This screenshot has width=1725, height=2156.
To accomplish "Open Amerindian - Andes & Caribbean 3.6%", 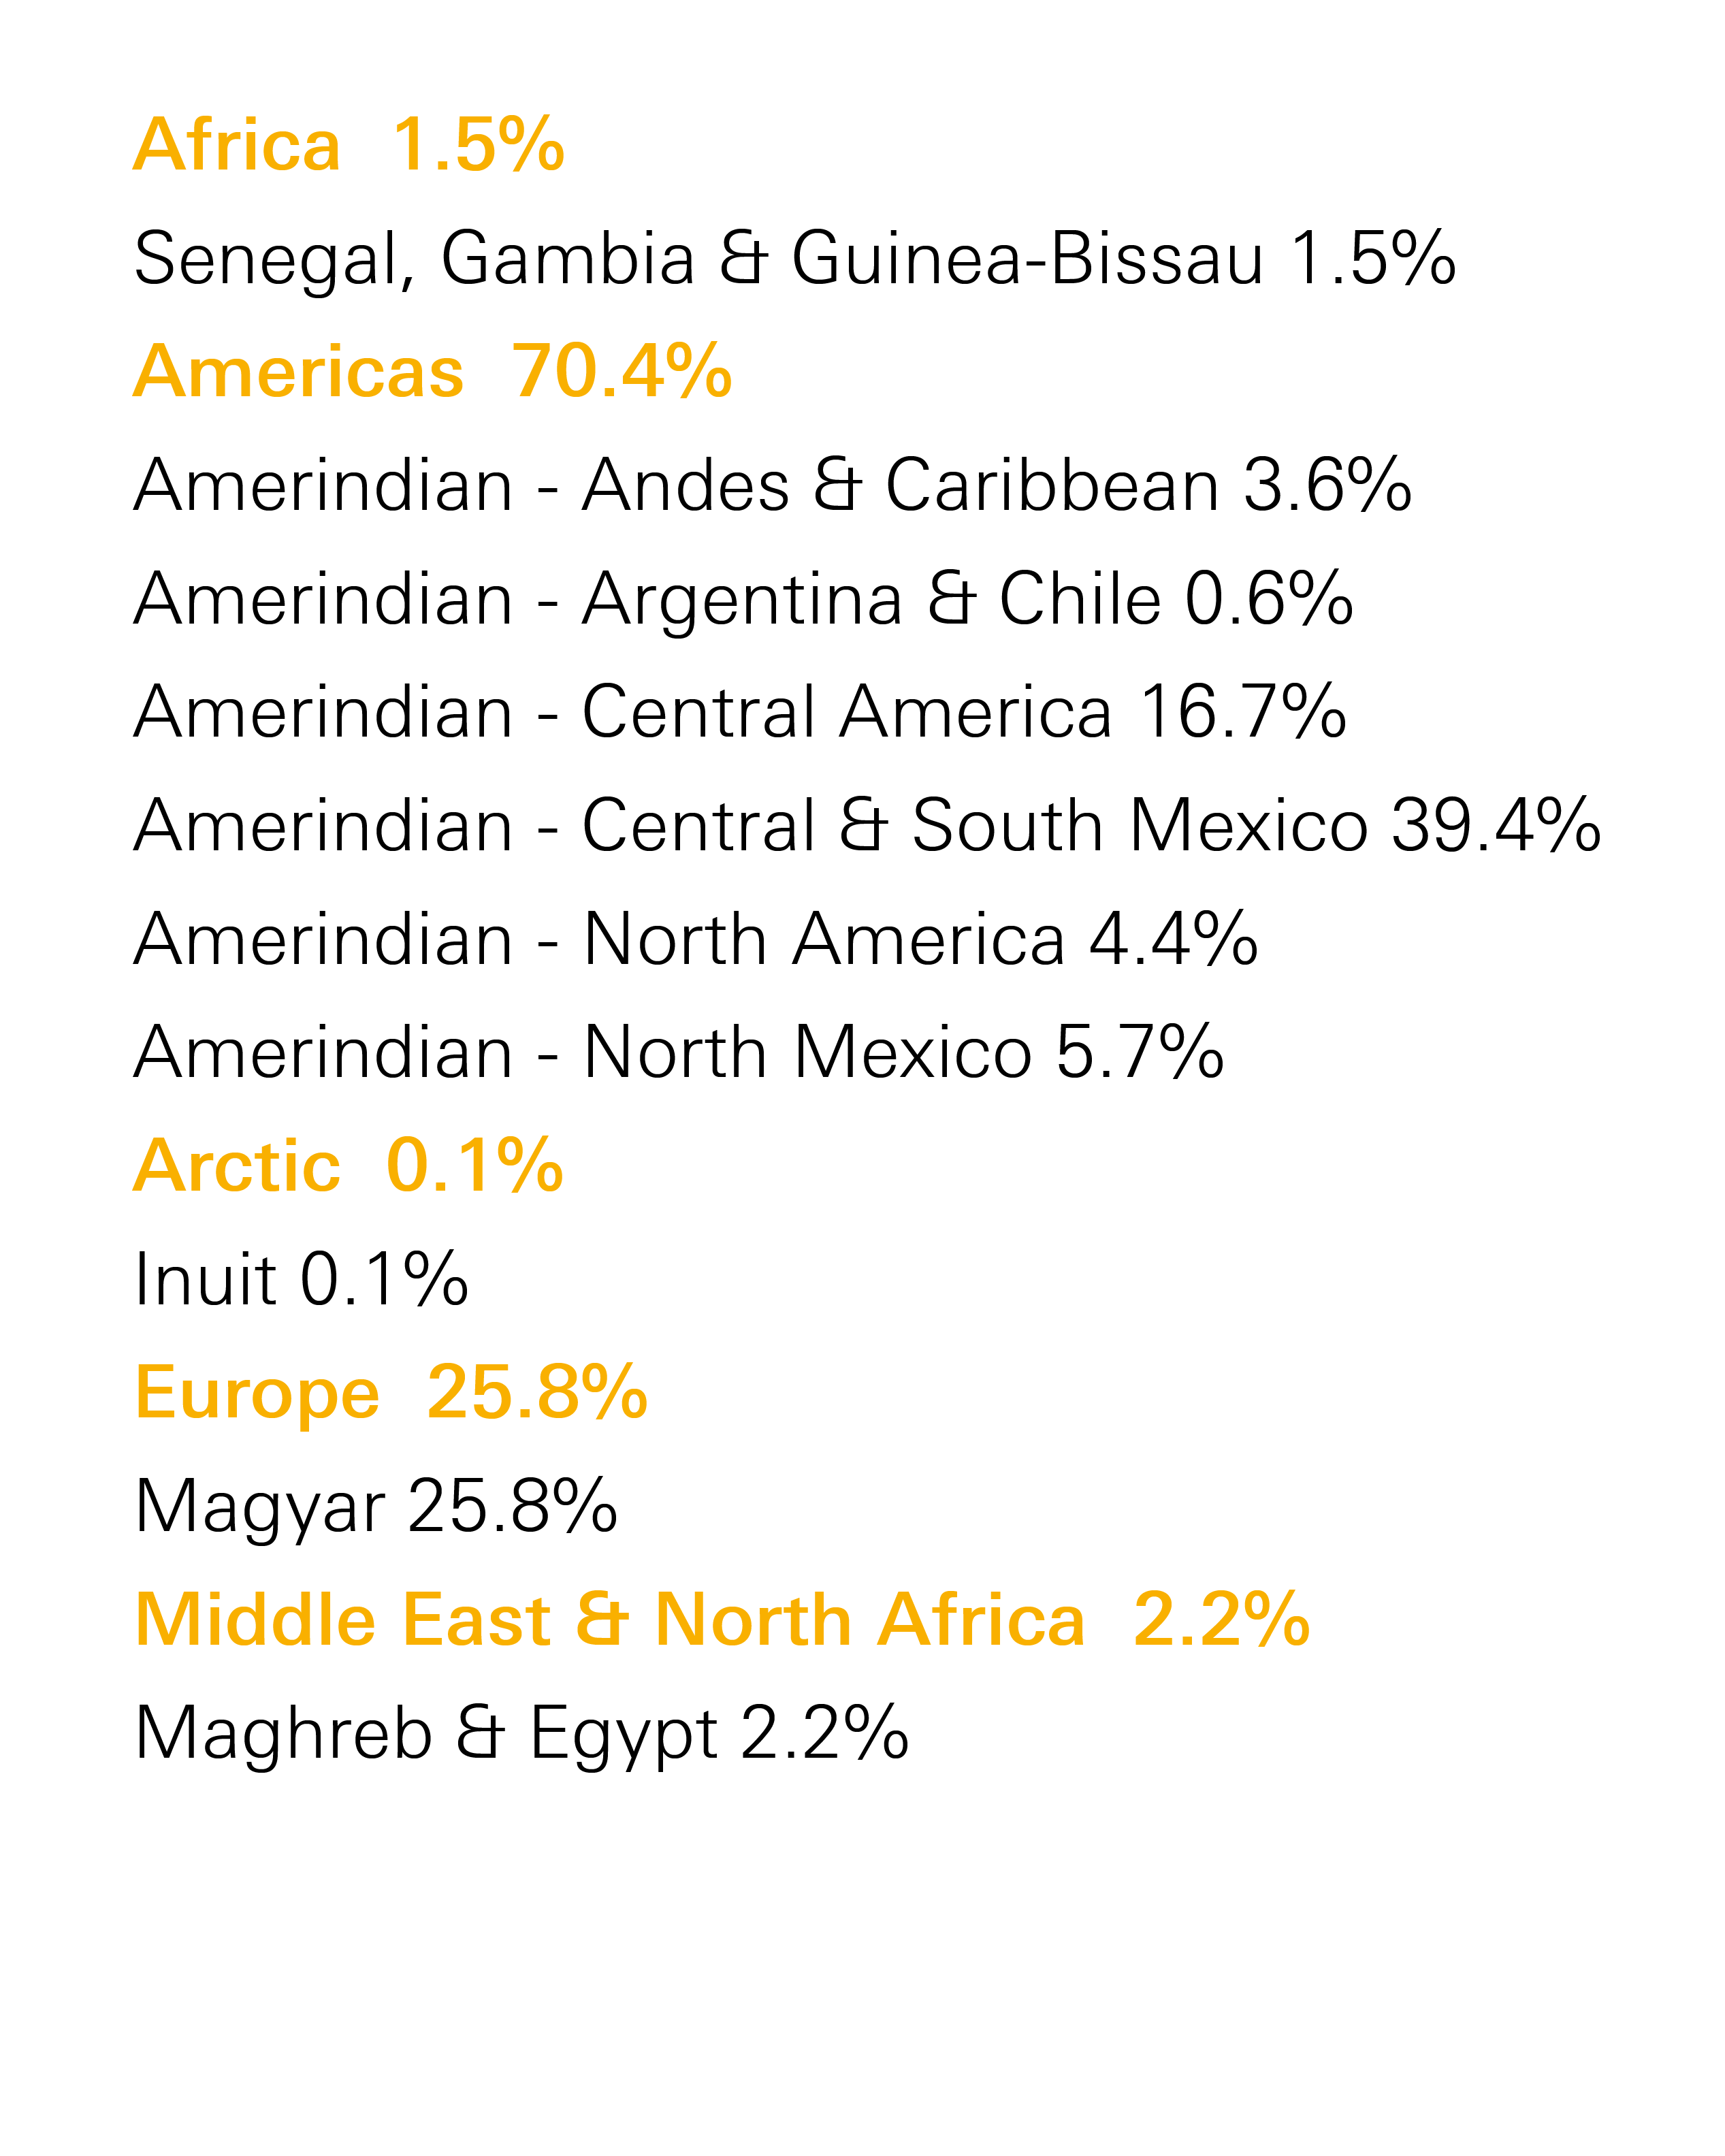I will pos(773,486).
